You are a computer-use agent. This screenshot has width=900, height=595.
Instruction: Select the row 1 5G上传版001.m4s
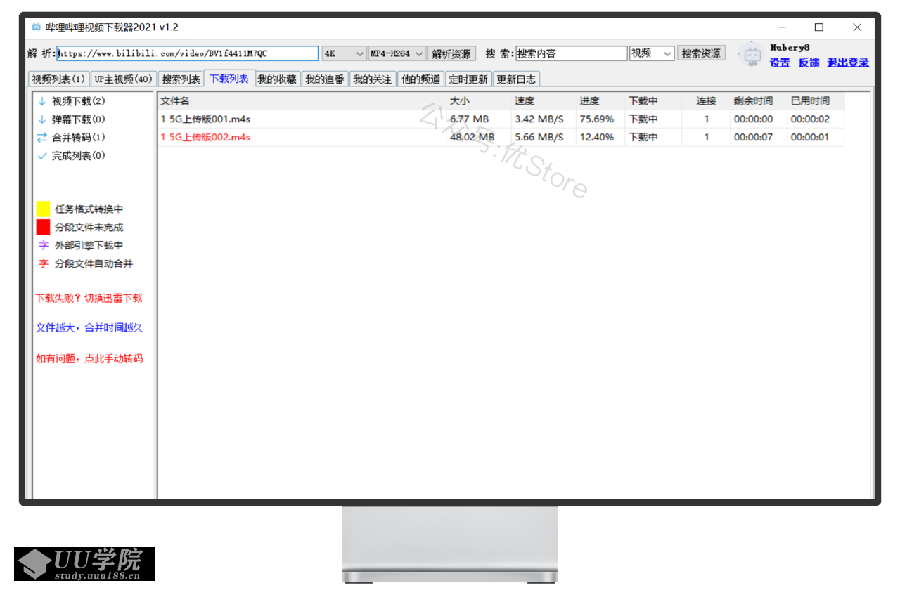pos(501,119)
